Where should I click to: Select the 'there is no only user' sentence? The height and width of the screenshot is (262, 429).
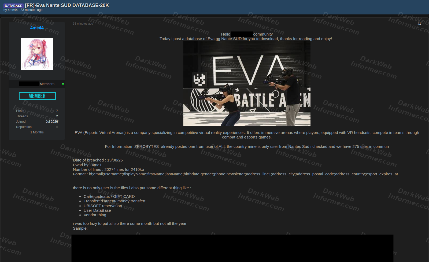pyautogui.click(x=132, y=188)
